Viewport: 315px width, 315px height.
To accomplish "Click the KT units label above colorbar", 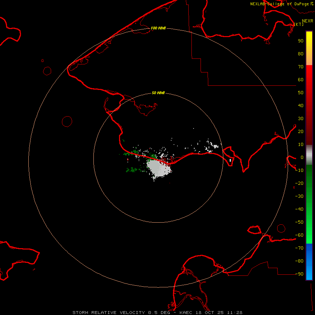I will coord(299,24).
